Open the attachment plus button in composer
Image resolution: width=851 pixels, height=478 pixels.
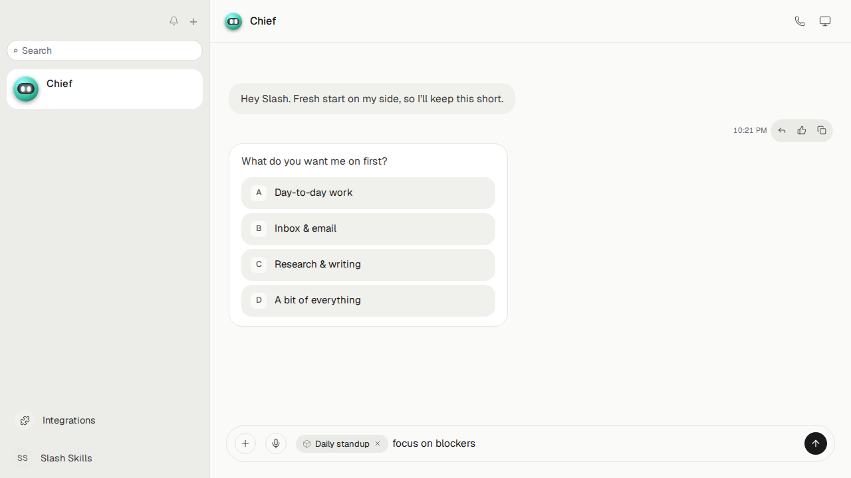click(x=245, y=443)
